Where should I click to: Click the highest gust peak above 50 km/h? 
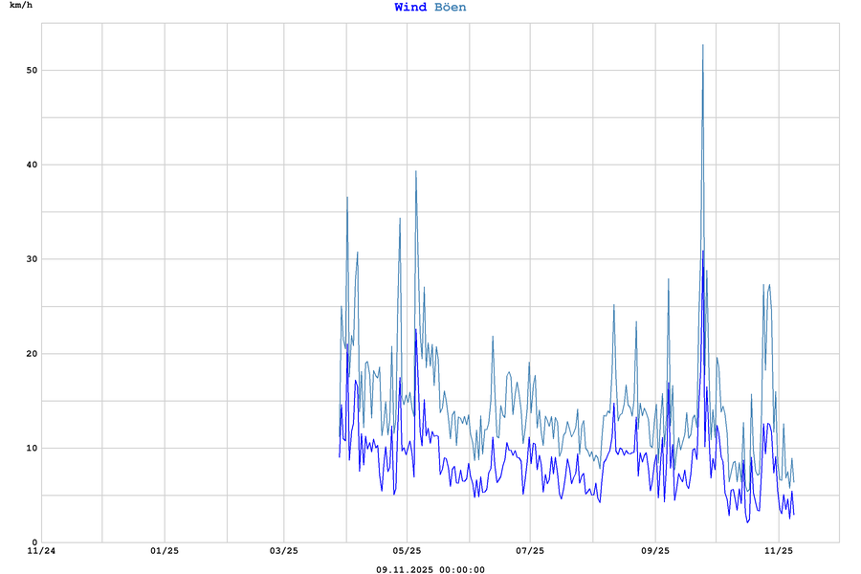tap(702, 46)
